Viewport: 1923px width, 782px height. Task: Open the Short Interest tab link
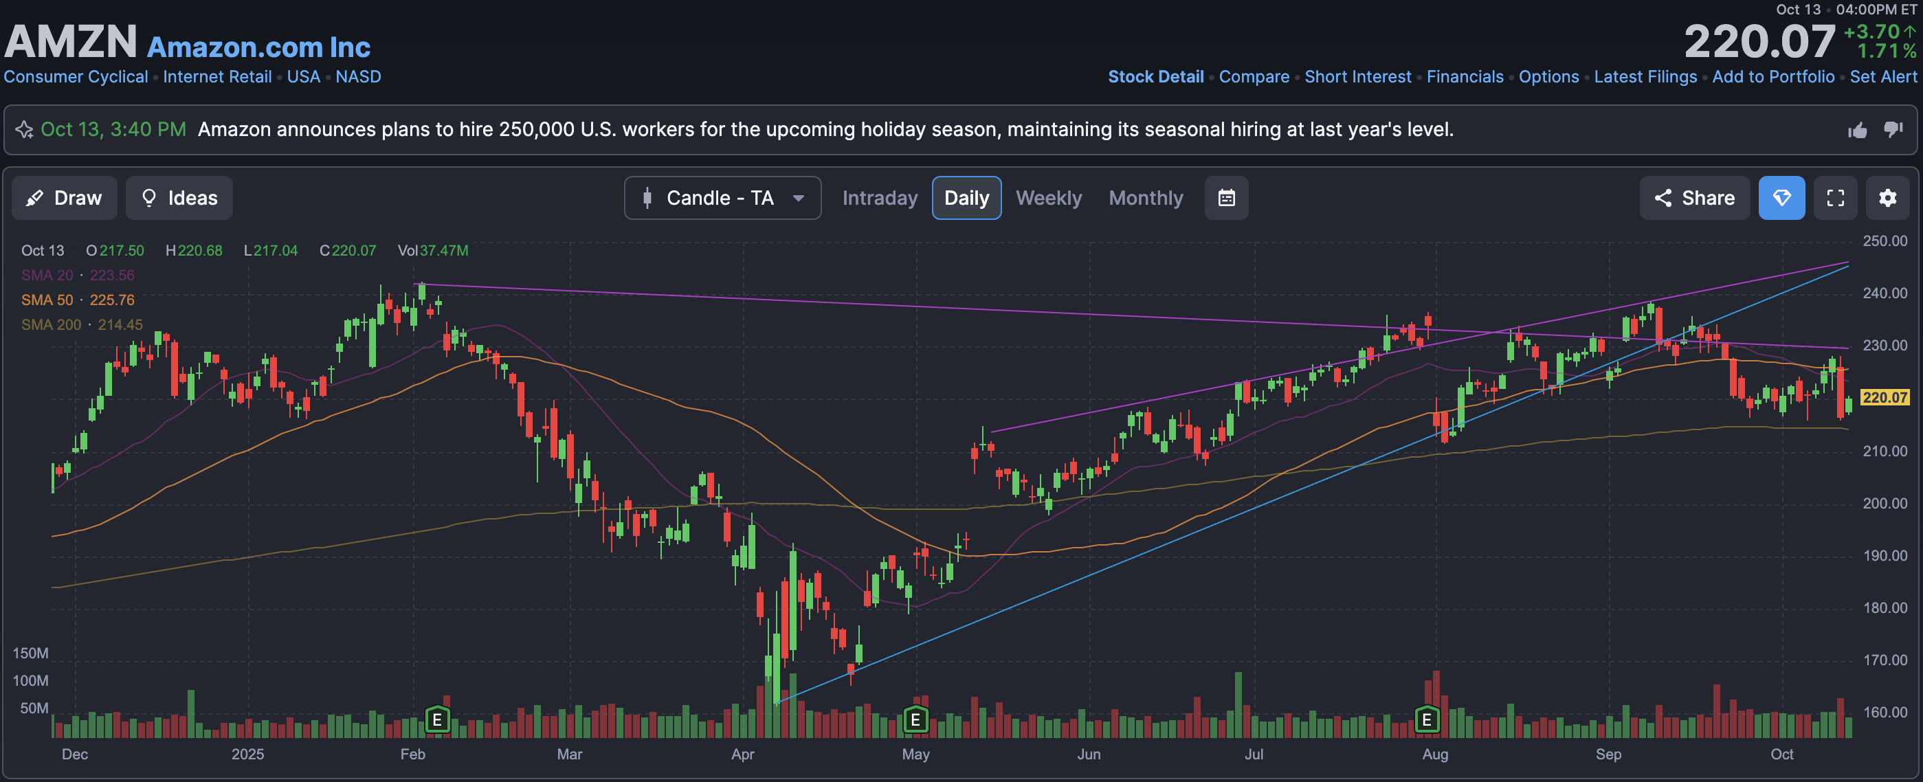pyautogui.click(x=1357, y=77)
